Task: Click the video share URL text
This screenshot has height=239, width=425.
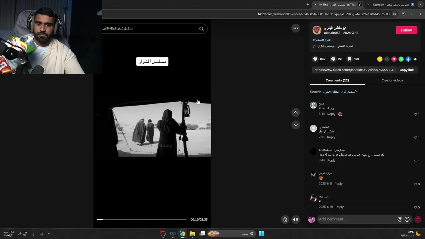Action: tap(355, 70)
